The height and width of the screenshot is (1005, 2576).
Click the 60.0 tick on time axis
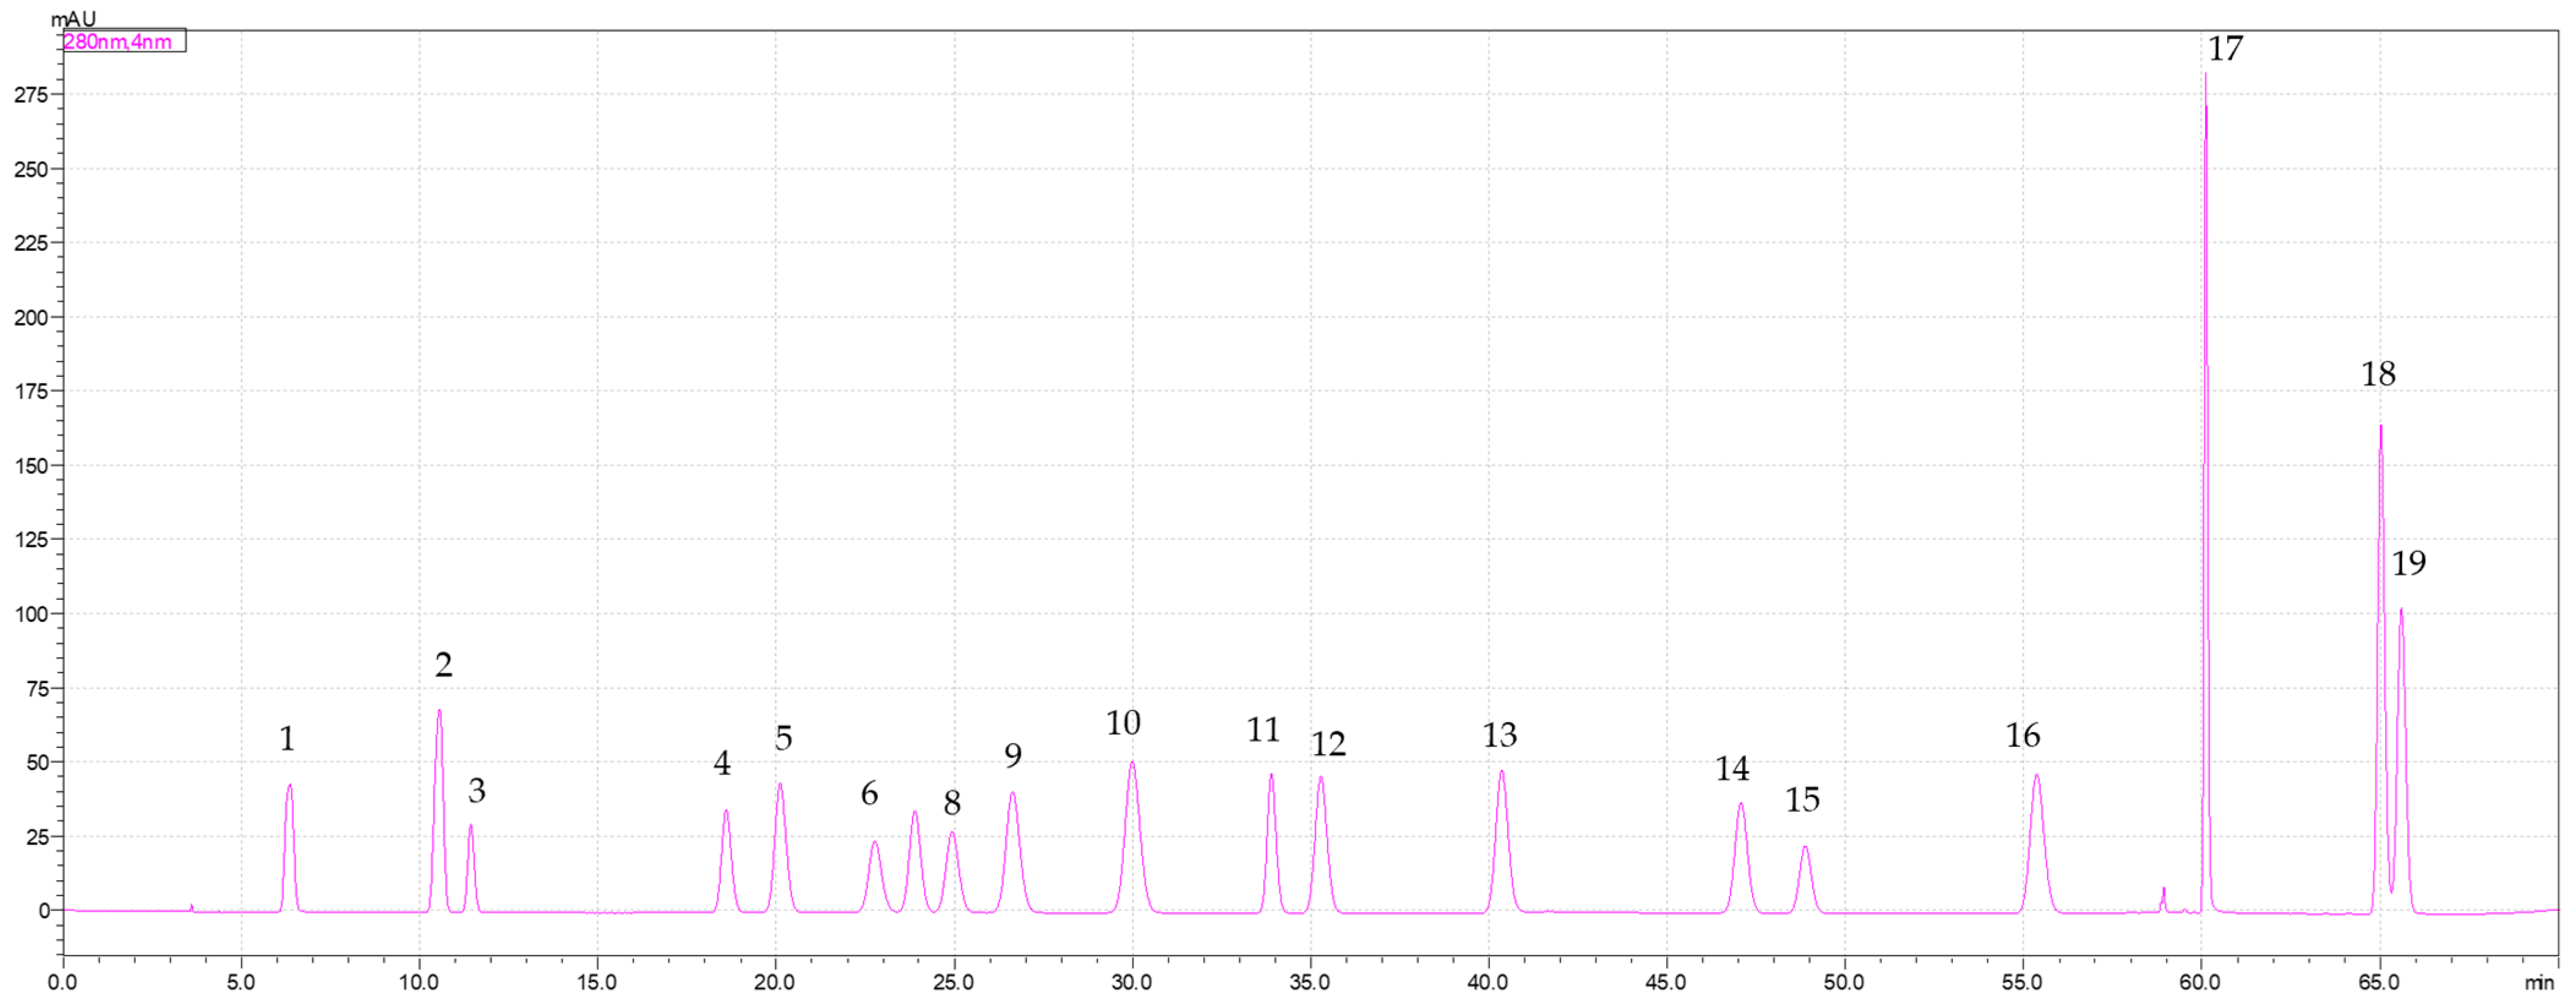pos(2199,982)
